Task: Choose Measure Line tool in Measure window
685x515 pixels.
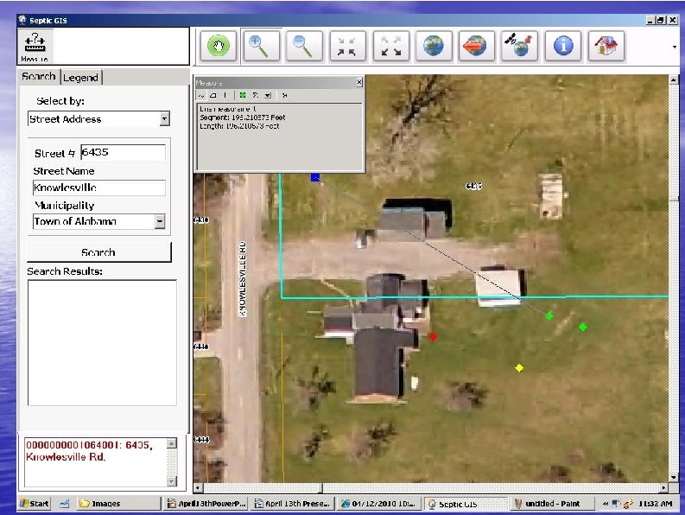Action: point(201,95)
